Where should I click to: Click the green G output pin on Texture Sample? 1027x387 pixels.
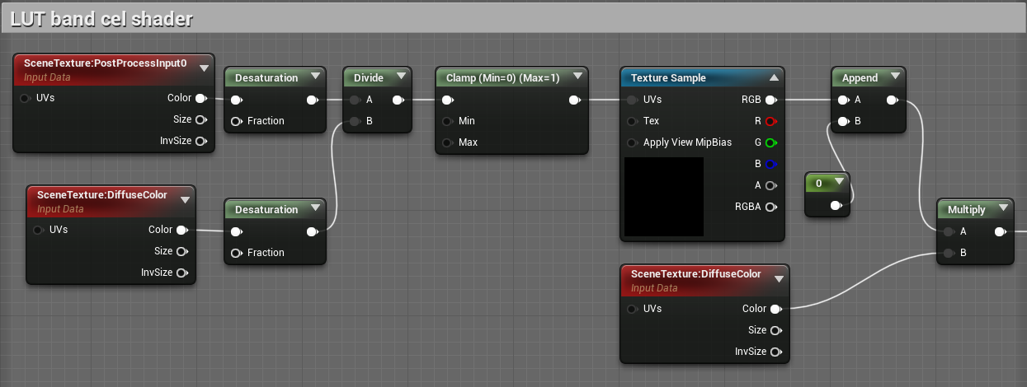[770, 142]
